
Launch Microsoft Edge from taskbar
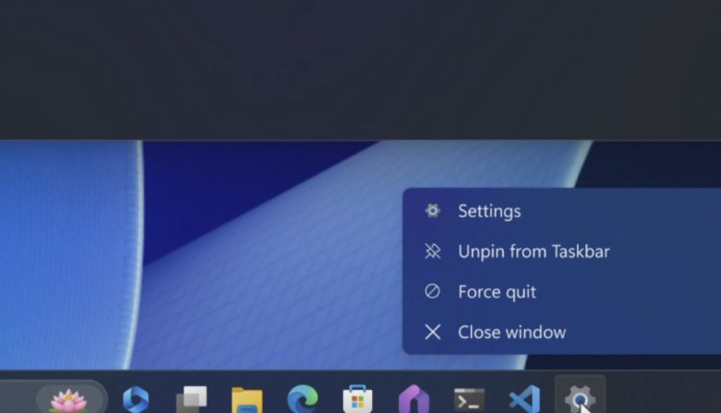(x=303, y=400)
